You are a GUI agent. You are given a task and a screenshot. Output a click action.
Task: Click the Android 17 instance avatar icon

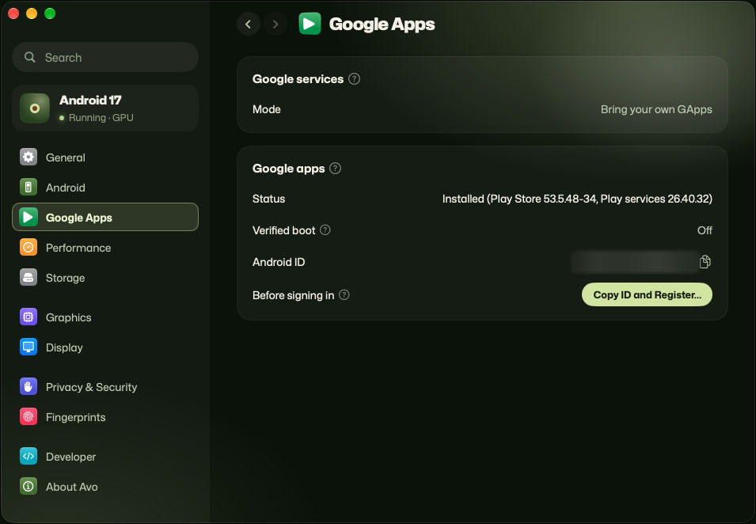click(35, 108)
